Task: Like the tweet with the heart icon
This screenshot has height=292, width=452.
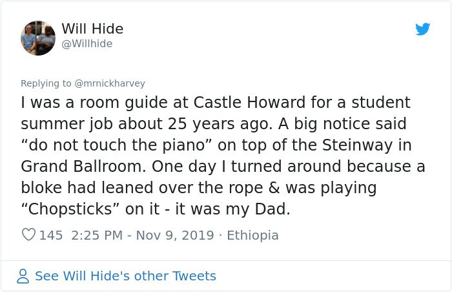Action: (28, 235)
